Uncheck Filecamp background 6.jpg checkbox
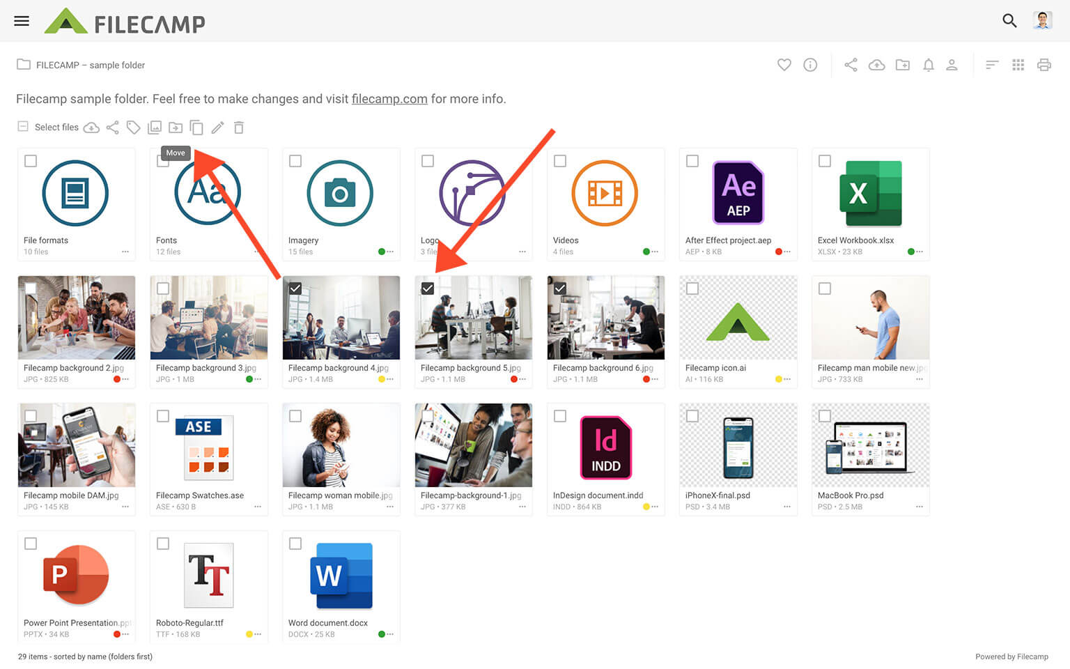The height and width of the screenshot is (669, 1070). coord(560,289)
